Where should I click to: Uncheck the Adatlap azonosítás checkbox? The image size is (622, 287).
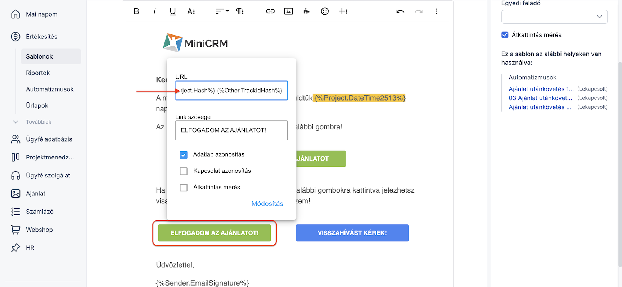tap(184, 155)
